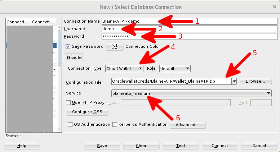Enable Use HTTP Proxy checkbox
This screenshot has height=152, width=280.
pyautogui.click(x=68, y=102)
